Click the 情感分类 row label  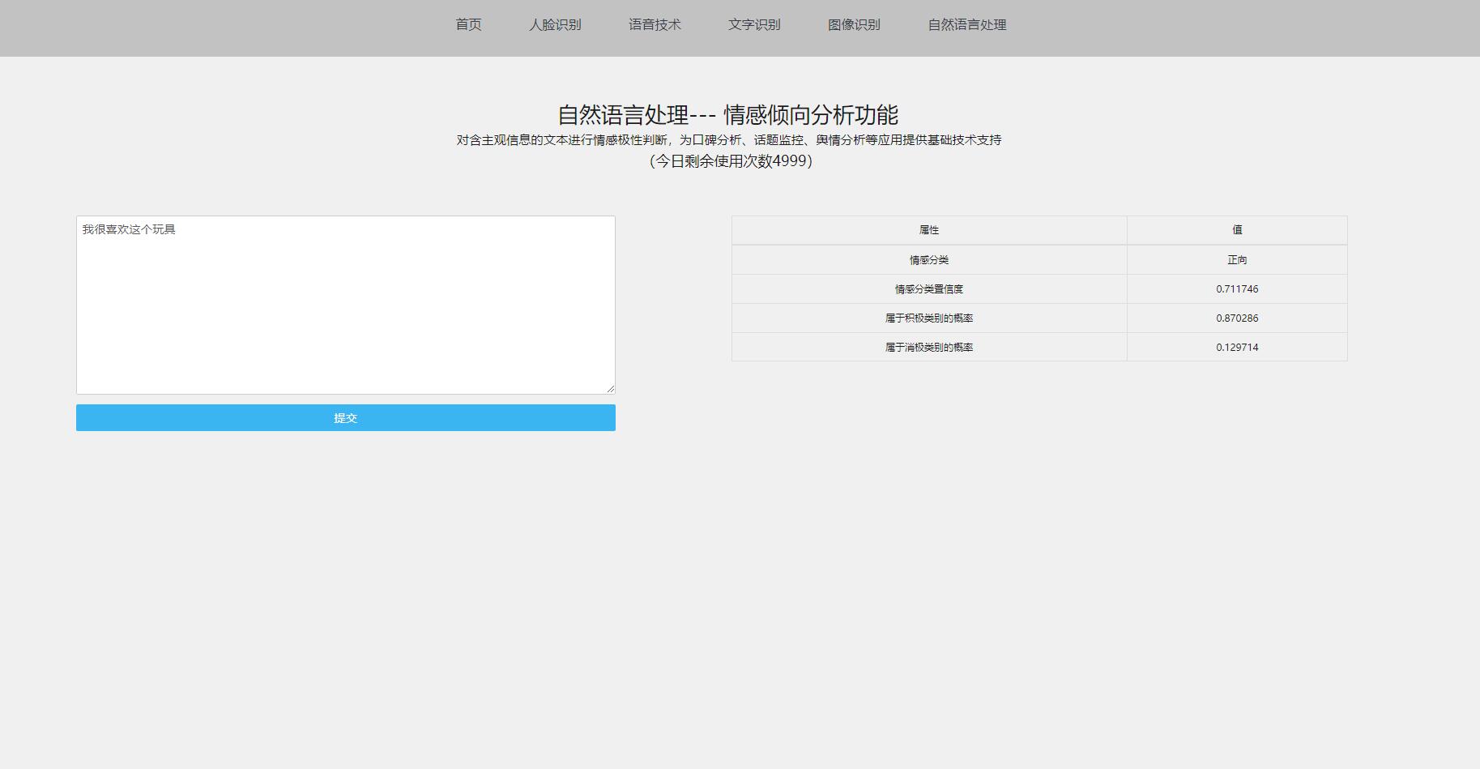(x=929, y=259)
